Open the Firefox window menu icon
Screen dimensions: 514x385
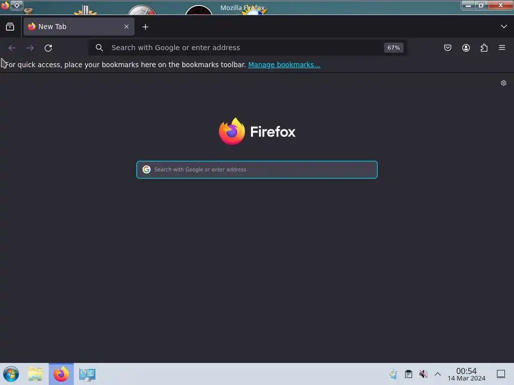coord(5,5)
